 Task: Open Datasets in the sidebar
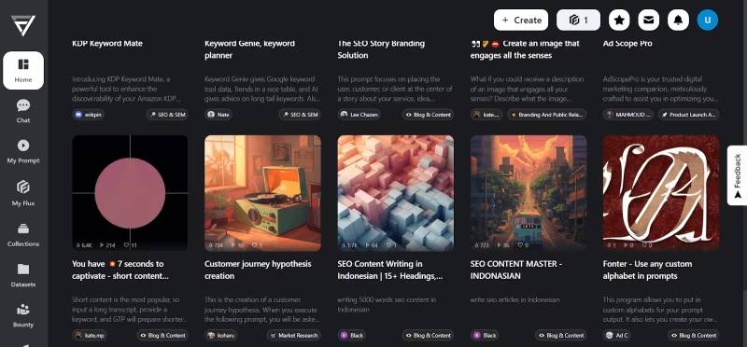(23, 275)
